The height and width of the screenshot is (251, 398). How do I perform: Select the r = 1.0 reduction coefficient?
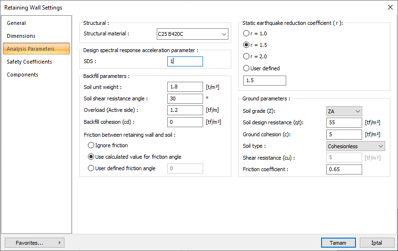coord(247,33)
